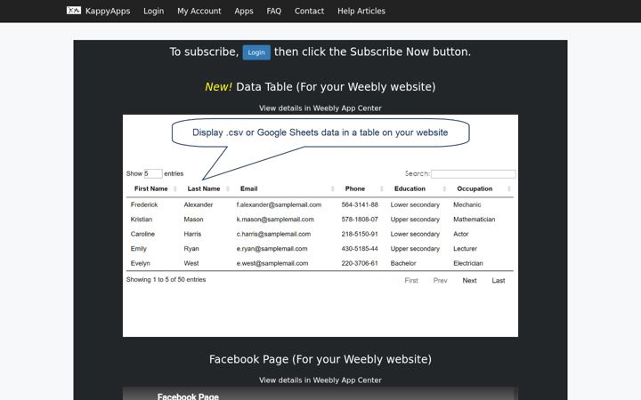The width and height of the screenshot is (641, 400).
Task: Sort table by Email column
Action: coord(249,188)
